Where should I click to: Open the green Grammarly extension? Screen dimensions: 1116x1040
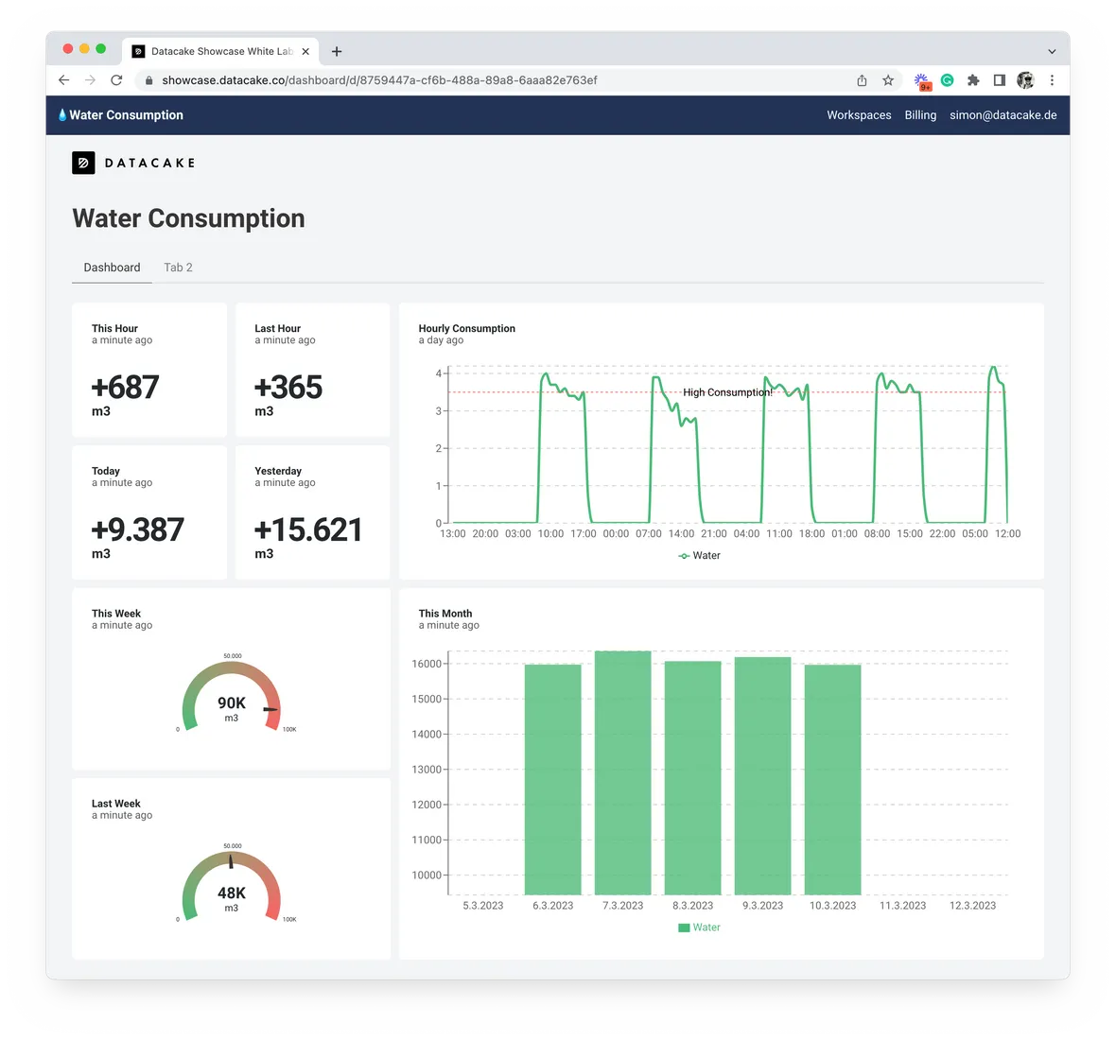[x=948, y=80]
